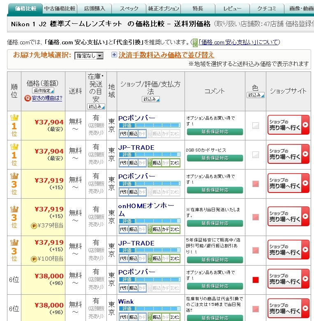Click the 評価 bar for JP-TRADE at ¥37,904
The image size is (314, 321).
tap(150, 155)
